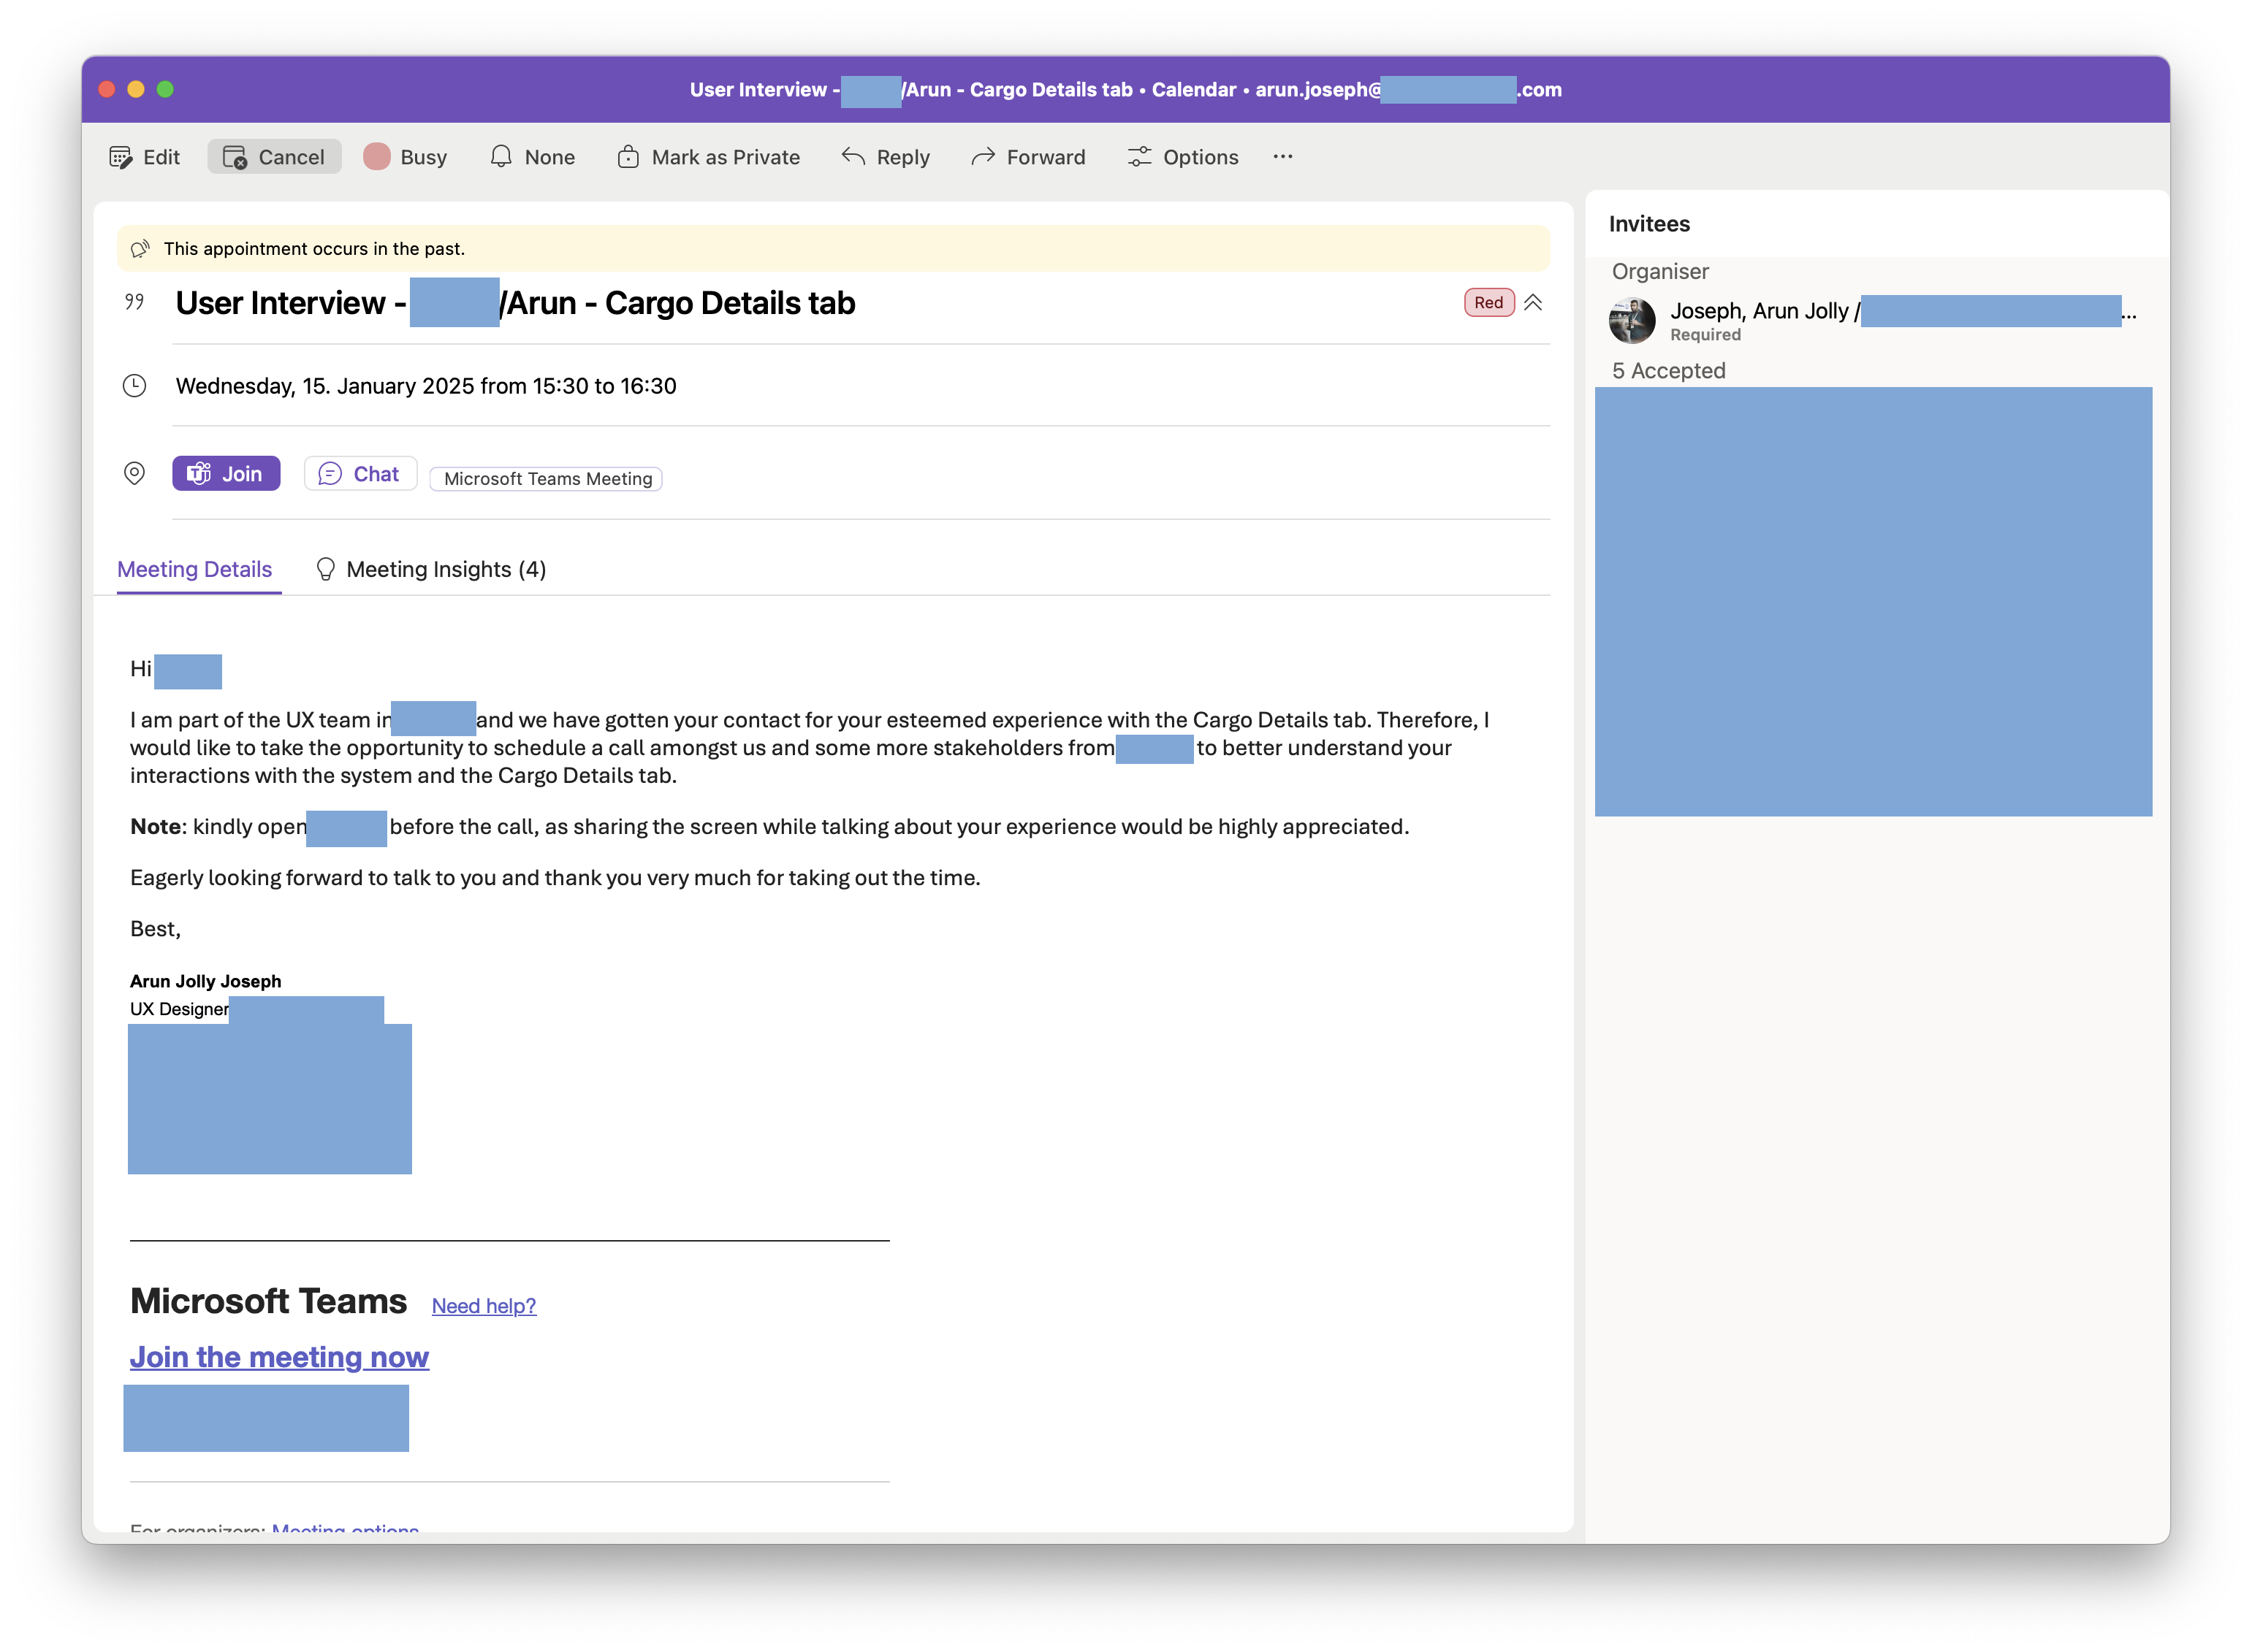The image size is (2252, 1652).
Task: Open the meeting Chat
Action: pyautogui.click(x=360, y=474)
